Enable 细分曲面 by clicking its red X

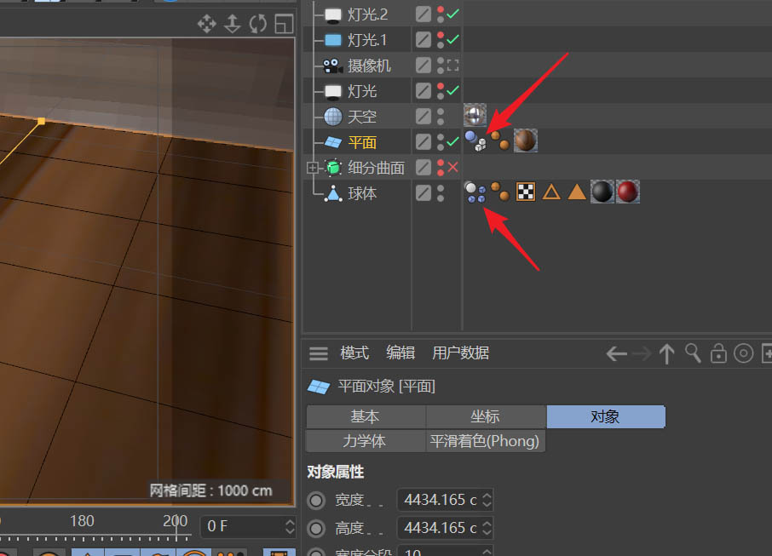coord(451,167)
